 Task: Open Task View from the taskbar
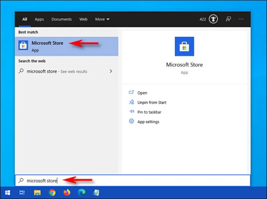tap(22, 192)
